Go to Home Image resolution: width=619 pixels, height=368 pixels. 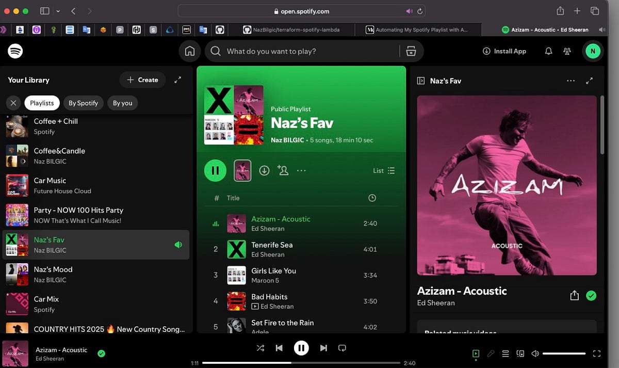189,51
